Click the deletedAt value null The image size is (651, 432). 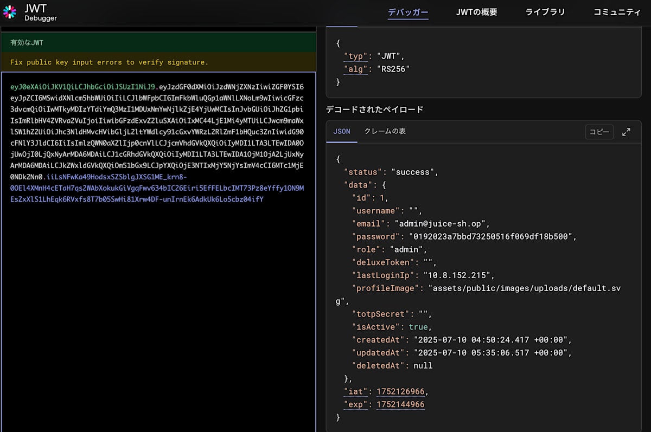423,366
